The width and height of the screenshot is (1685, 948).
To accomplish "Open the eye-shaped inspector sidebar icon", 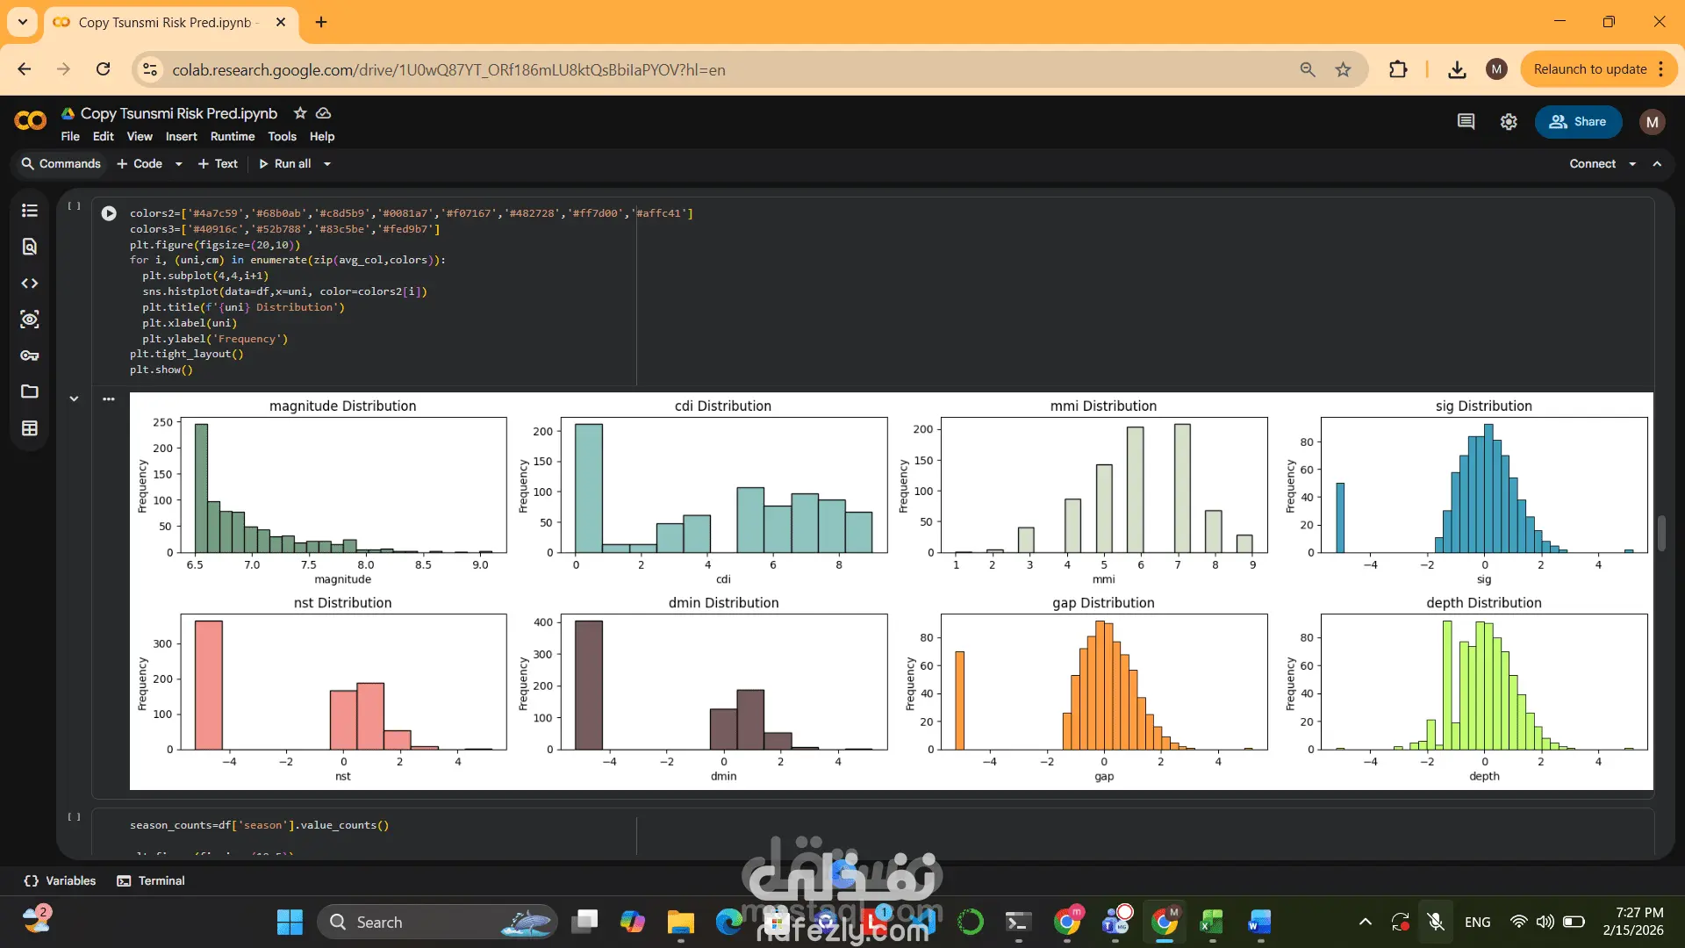I will (30, 320).
